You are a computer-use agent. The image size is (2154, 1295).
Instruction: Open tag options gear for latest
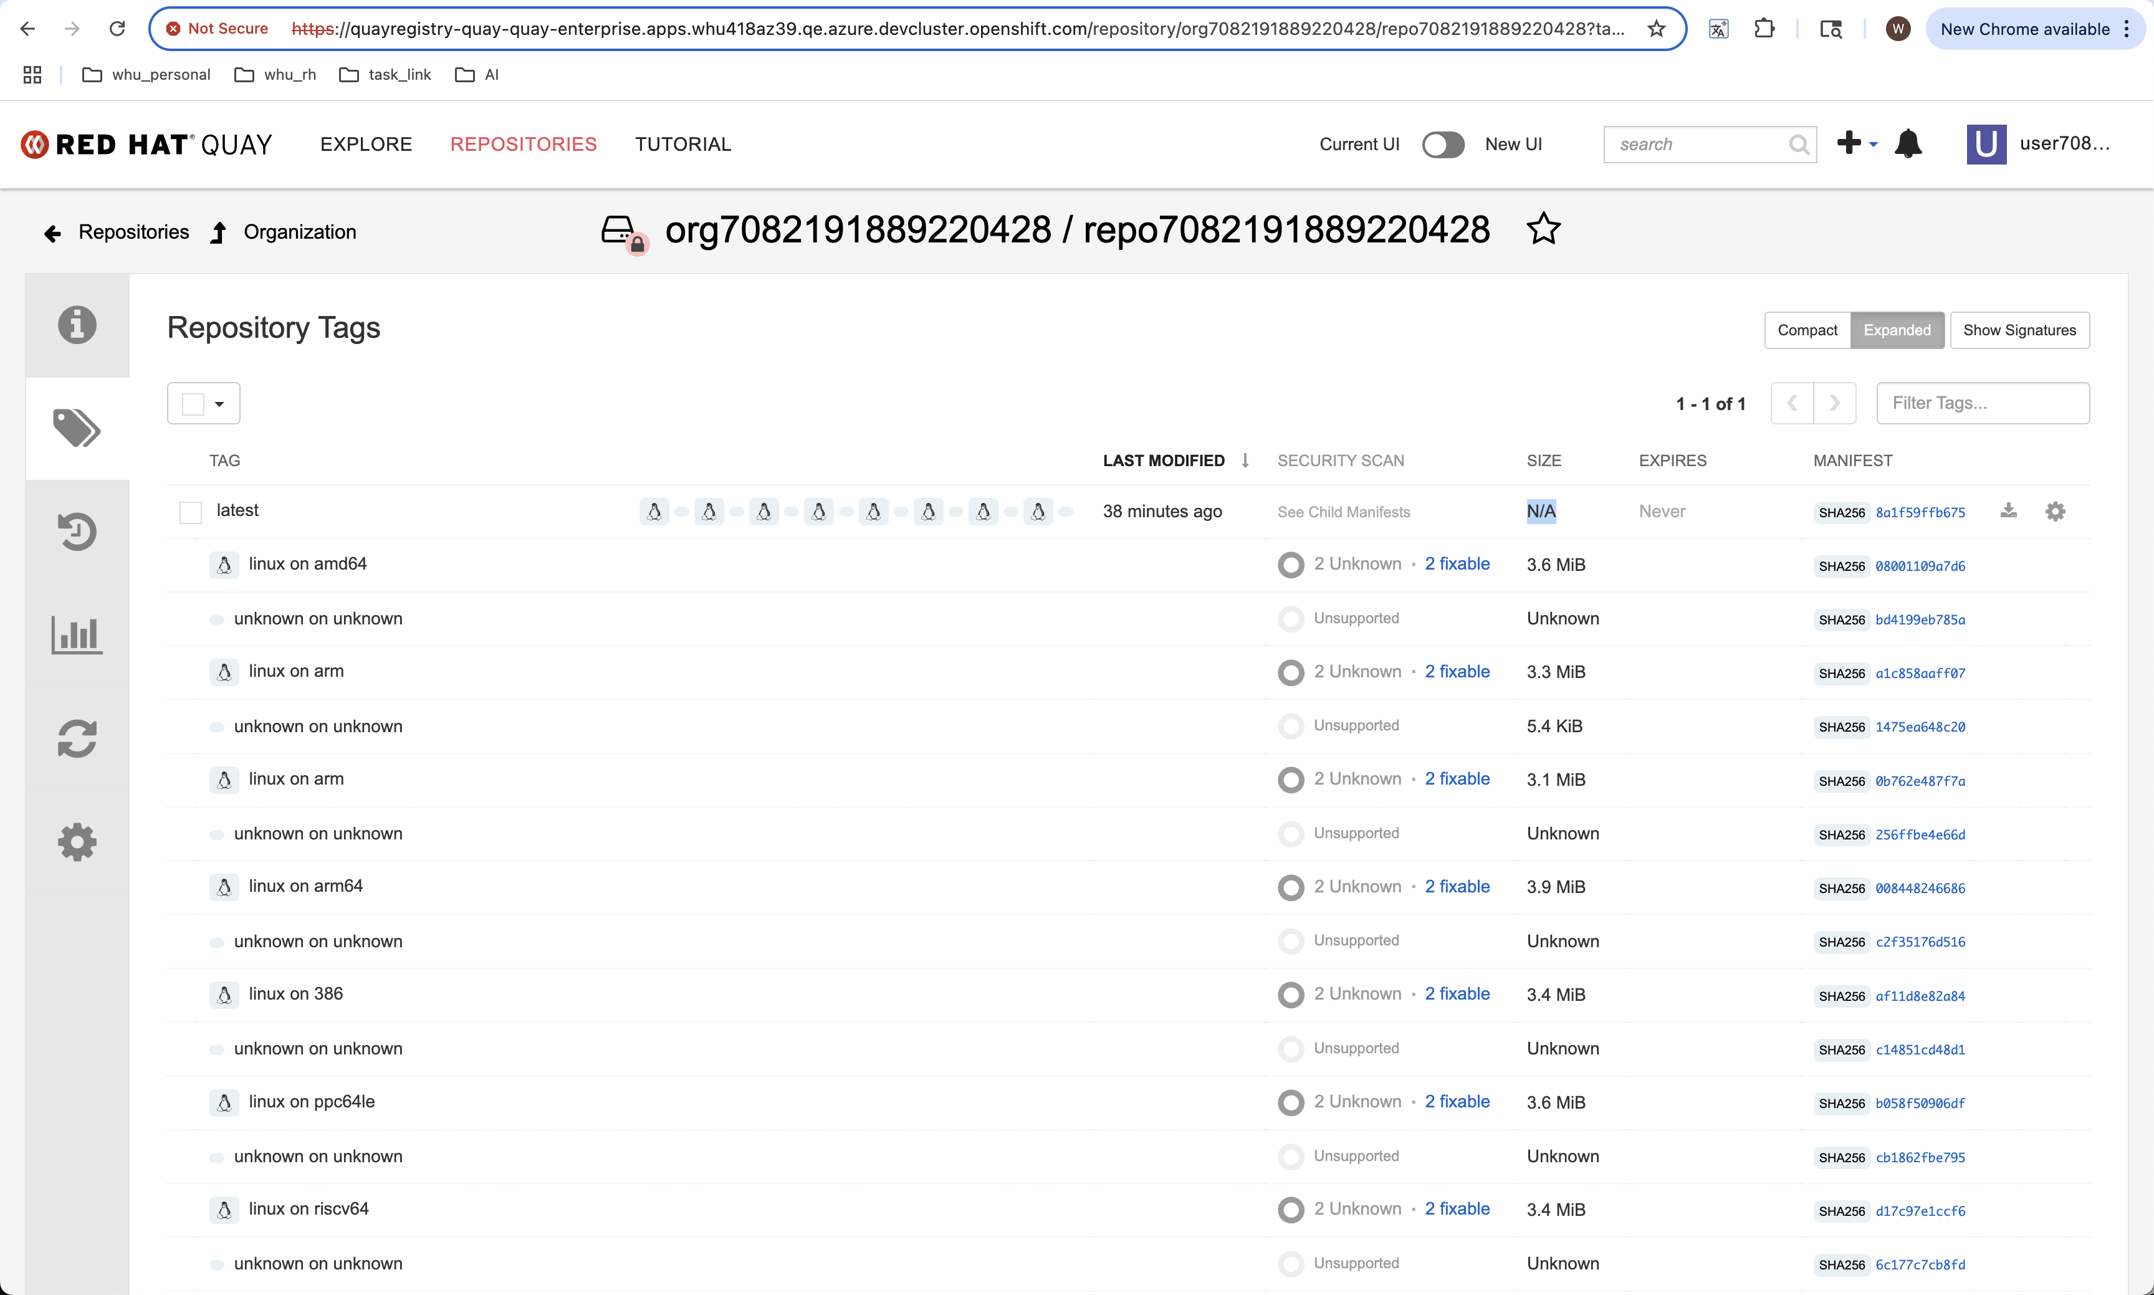coord(2056,512)
